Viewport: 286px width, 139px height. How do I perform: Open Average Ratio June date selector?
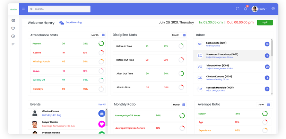[264, 105]
